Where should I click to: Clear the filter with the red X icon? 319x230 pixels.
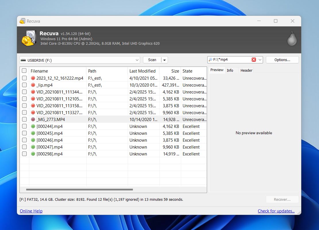(x=254, y=60)
